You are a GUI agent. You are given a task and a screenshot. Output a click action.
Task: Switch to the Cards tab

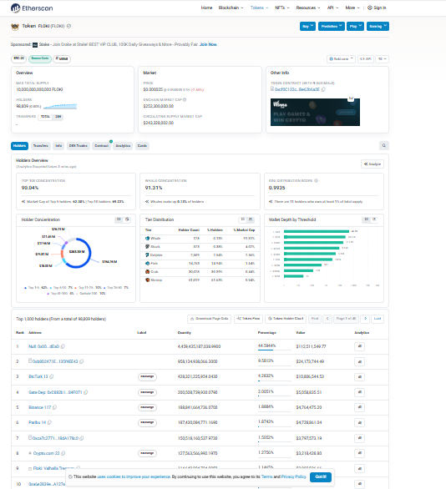(142, 146)
